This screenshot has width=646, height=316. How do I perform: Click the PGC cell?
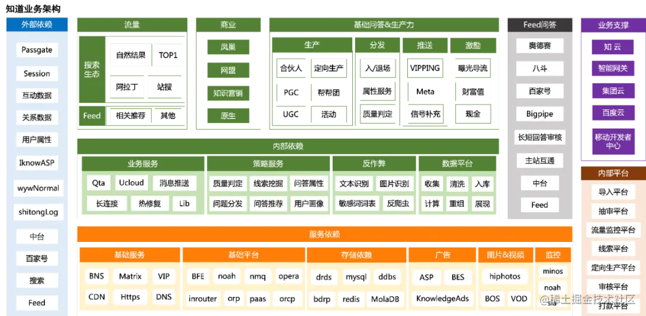291,92
